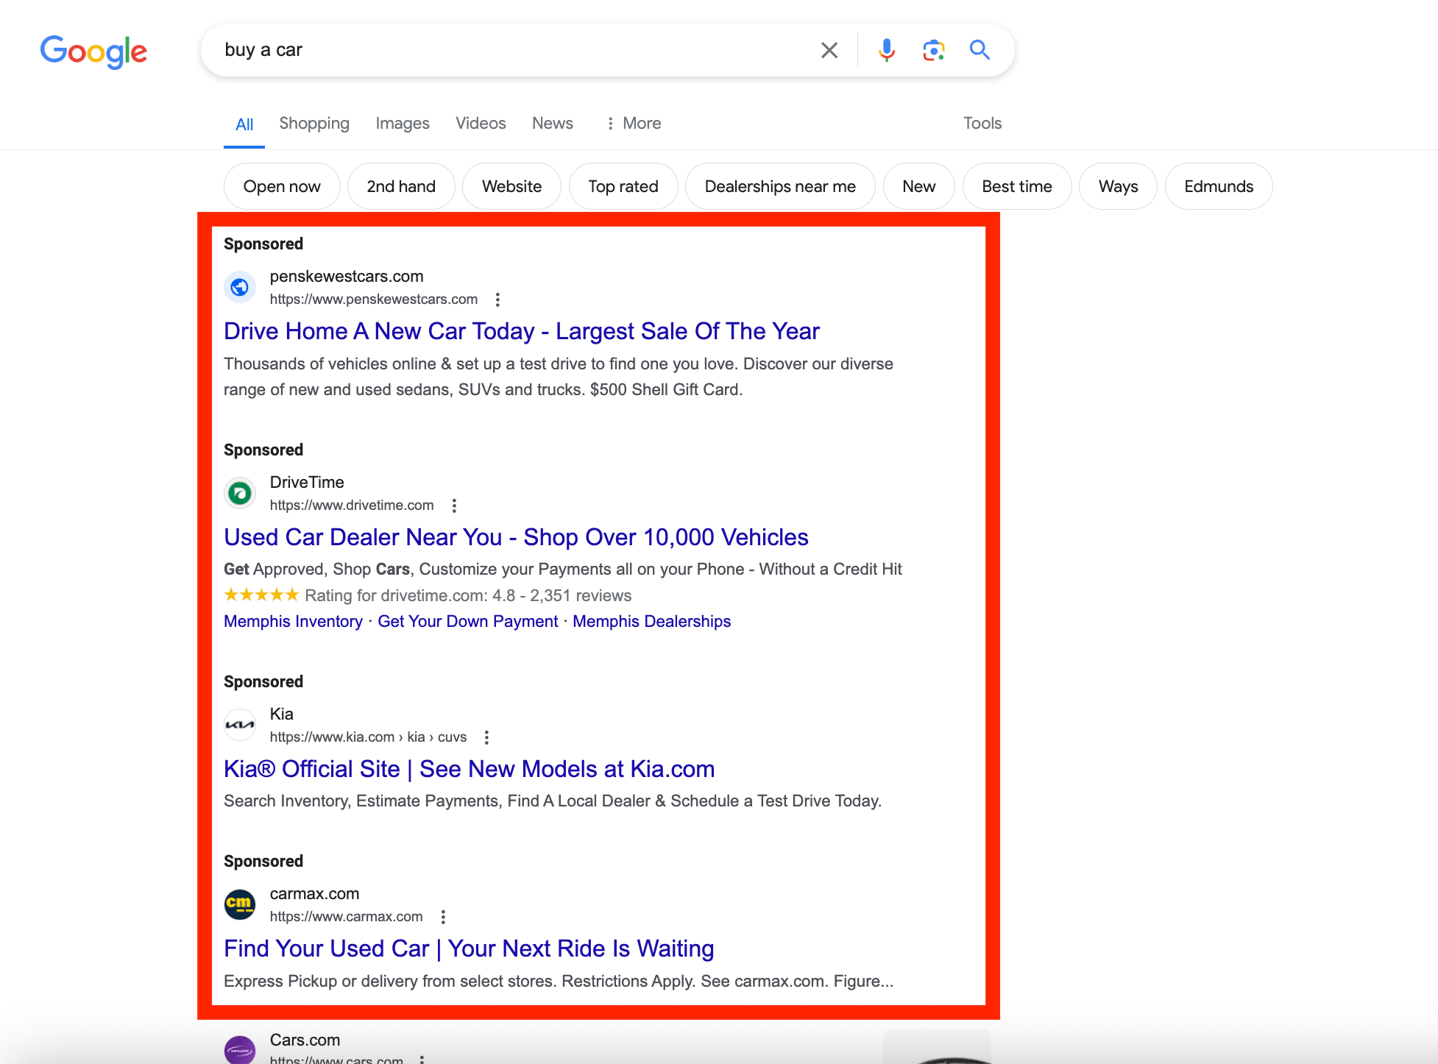Switch to the Images tab
The width and height of the screenshot is (1438, 1064).
403,123
